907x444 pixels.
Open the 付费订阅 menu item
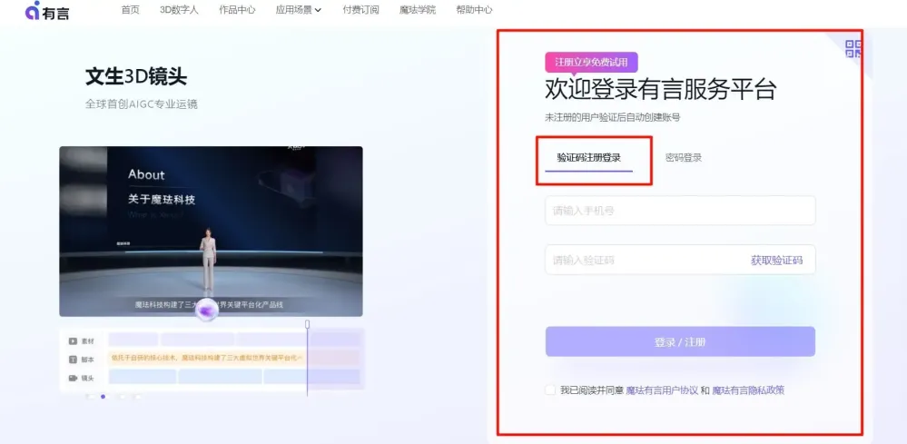[x=360, y=10]
